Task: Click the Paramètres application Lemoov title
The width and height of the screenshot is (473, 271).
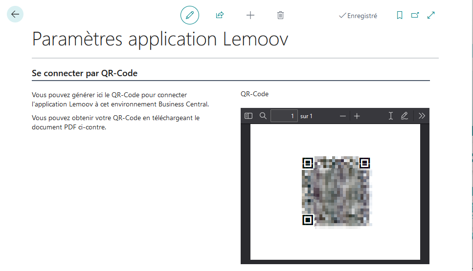Action: (160, 39)
